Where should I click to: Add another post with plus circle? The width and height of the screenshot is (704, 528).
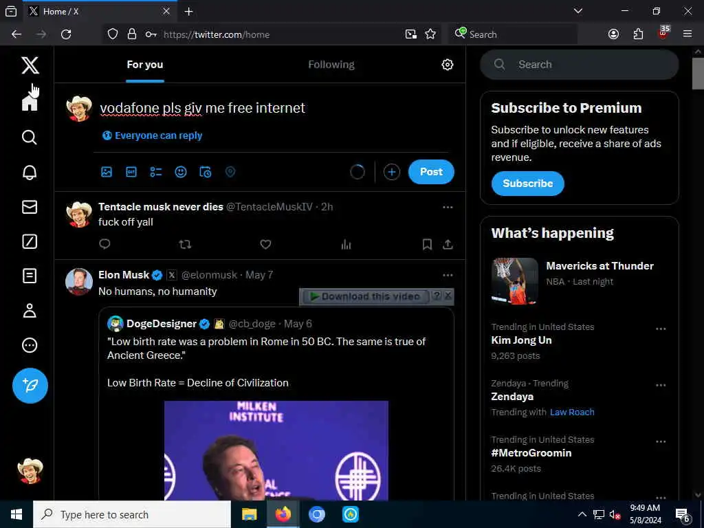point(391,172)
